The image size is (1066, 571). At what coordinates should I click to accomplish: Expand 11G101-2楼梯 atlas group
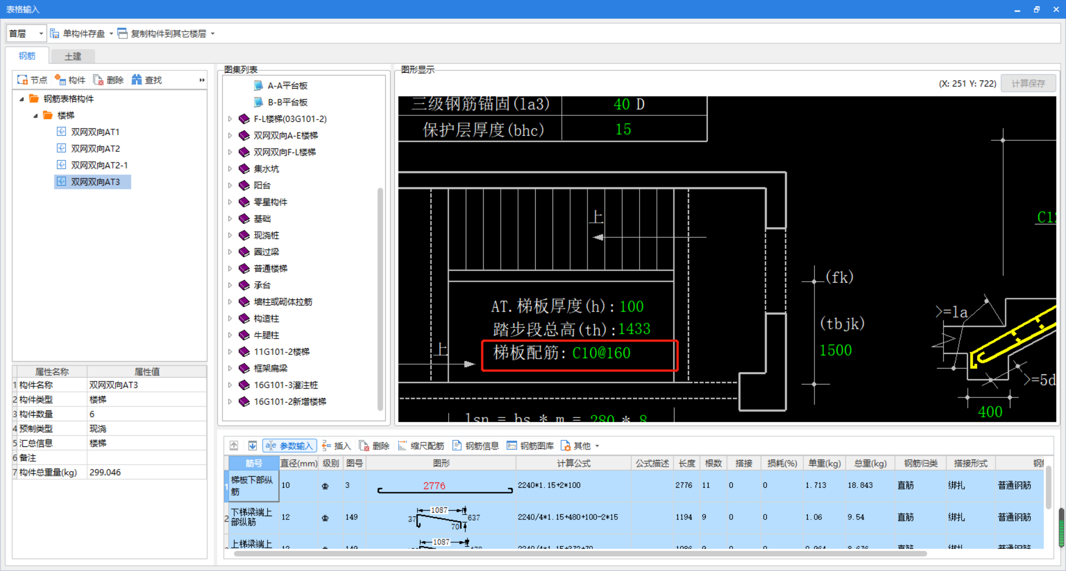(230, 351)
